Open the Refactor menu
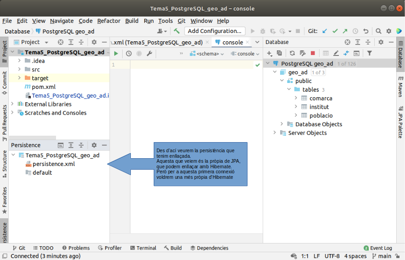 tap(109, 21)
